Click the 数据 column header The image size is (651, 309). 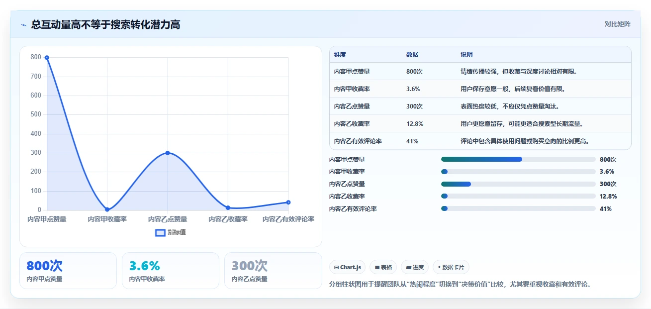(x=412, y=54)
